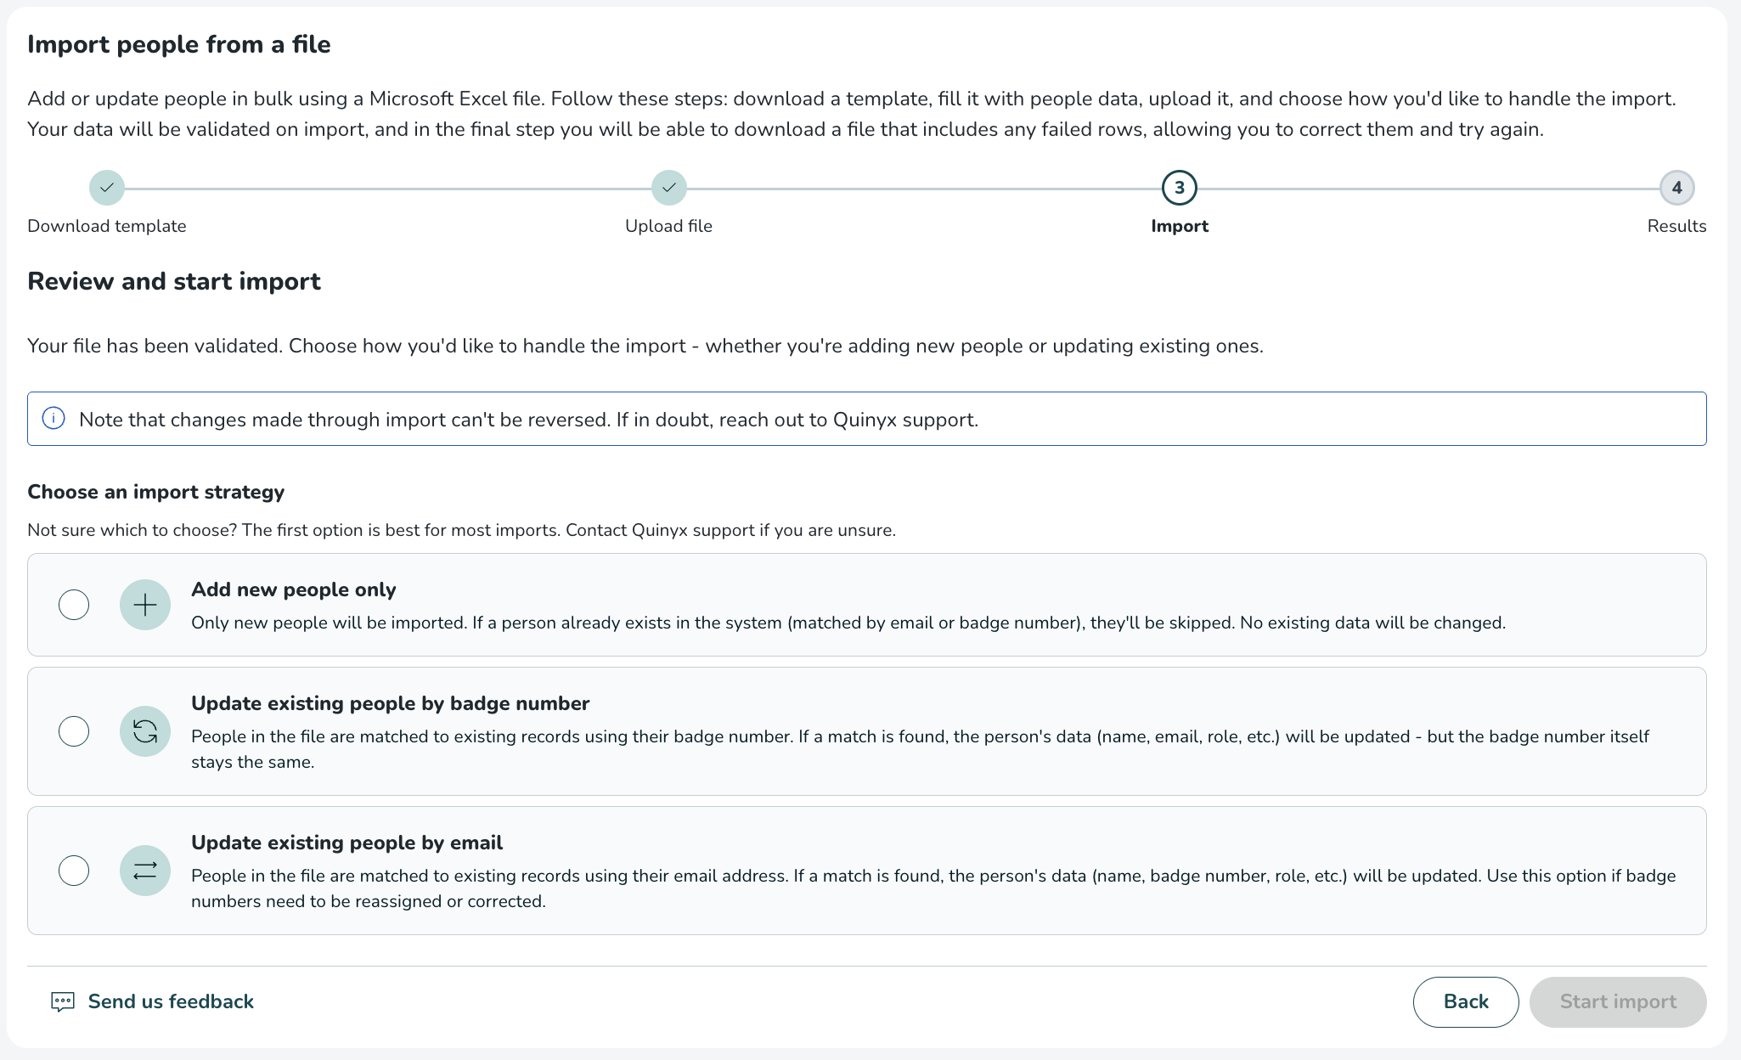Click the Results step label
The image size is (1741, 1060).
pos(1676,226)
